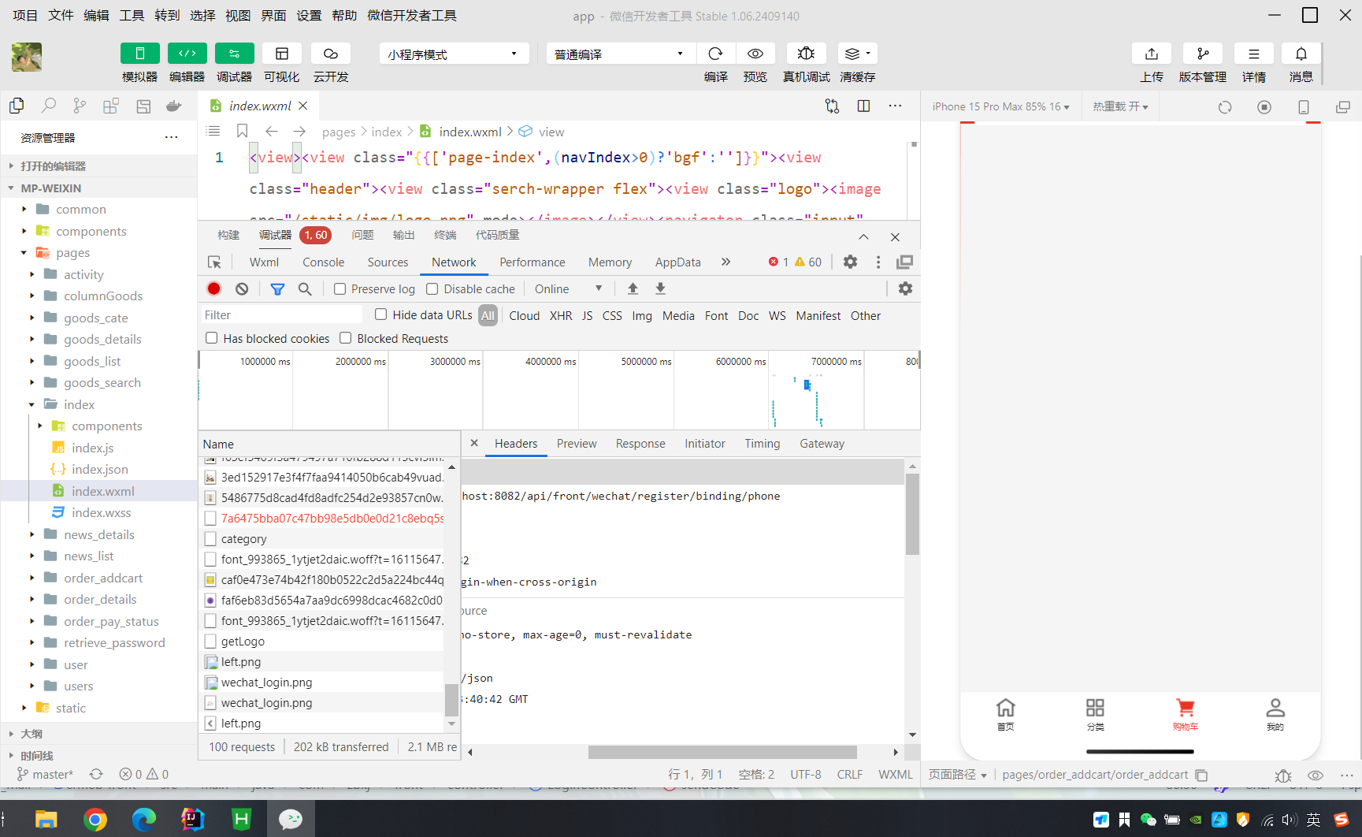The width and height of the screenshot is (1362, 837).
Task: Open DevTools settings gear icon
Action: point(850,262)
